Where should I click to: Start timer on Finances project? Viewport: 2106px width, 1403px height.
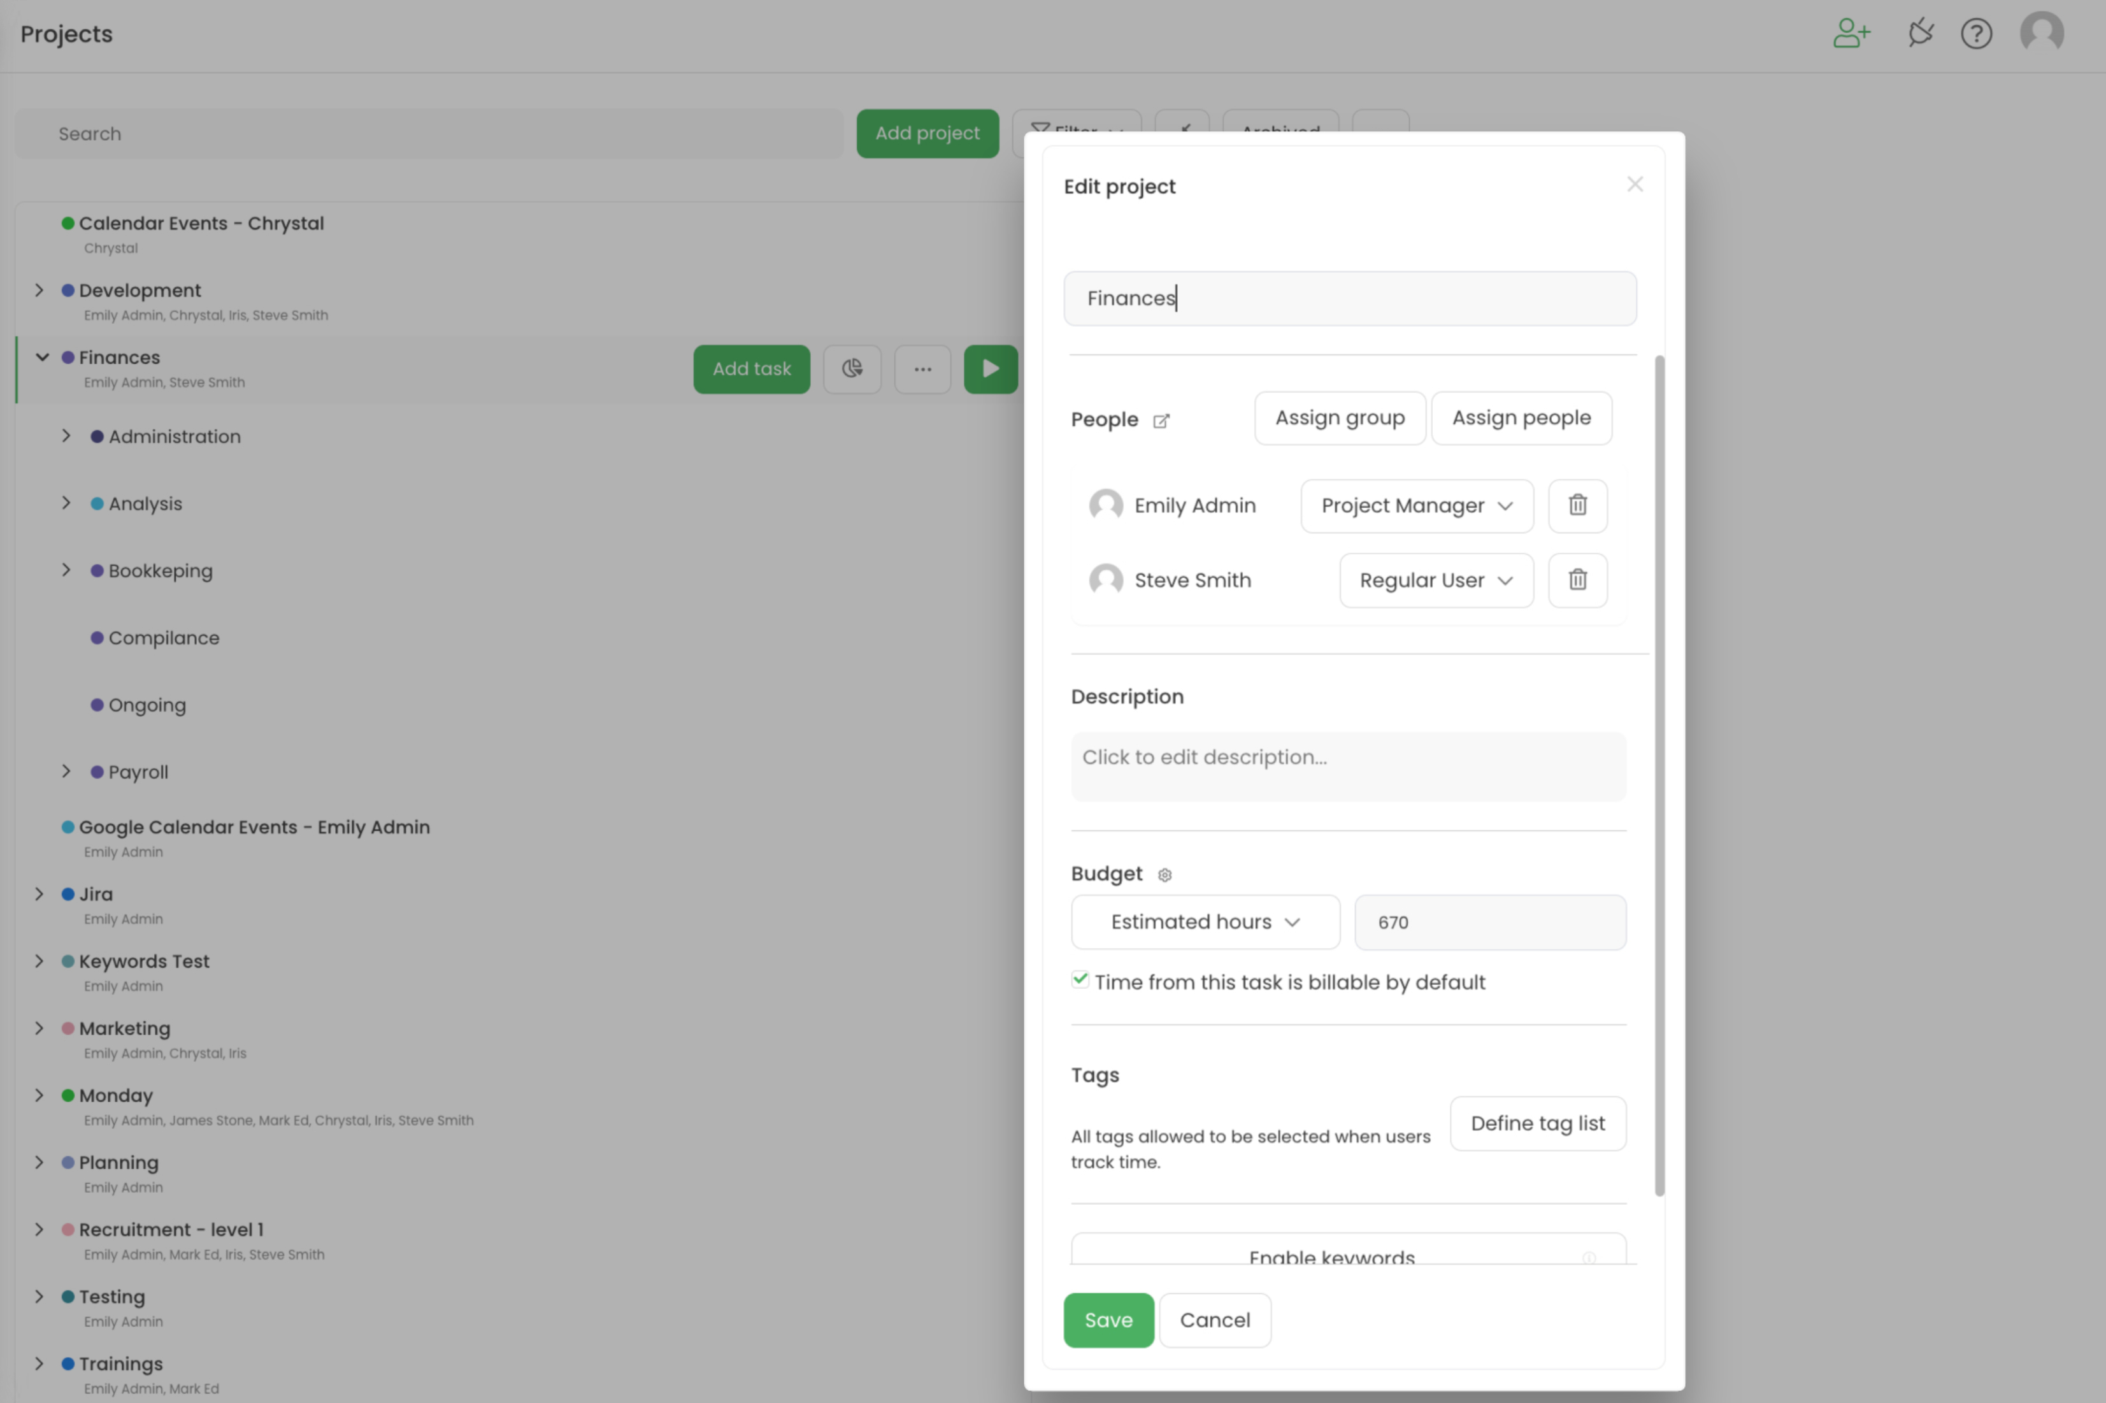(x=991, y=369)
